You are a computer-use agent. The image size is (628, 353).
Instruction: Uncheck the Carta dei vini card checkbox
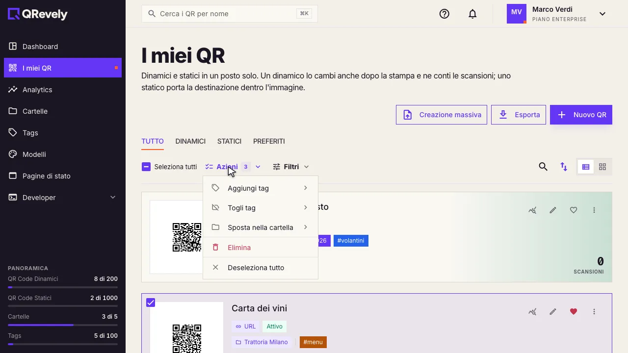[x=151, y=303]
